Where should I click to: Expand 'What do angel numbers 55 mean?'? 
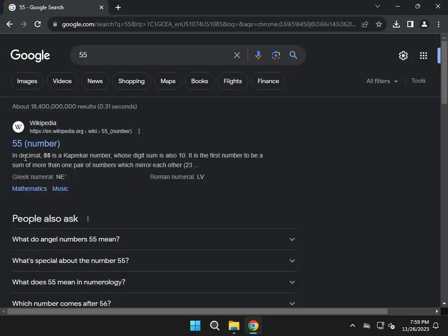click(x=154, y=239)
